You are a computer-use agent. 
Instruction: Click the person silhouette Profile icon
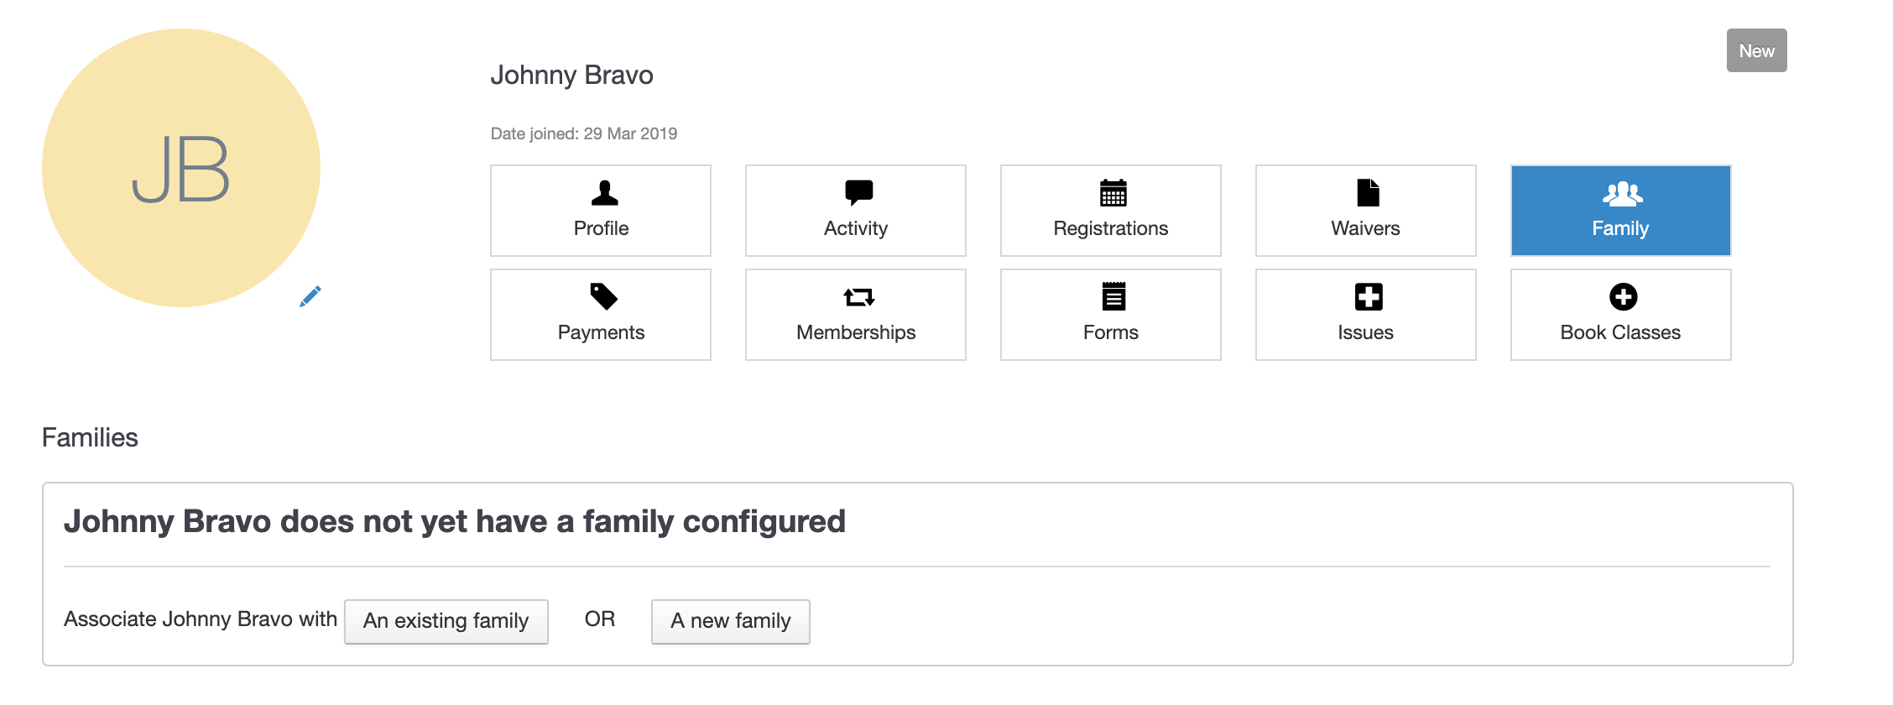[x=604, y=193]
